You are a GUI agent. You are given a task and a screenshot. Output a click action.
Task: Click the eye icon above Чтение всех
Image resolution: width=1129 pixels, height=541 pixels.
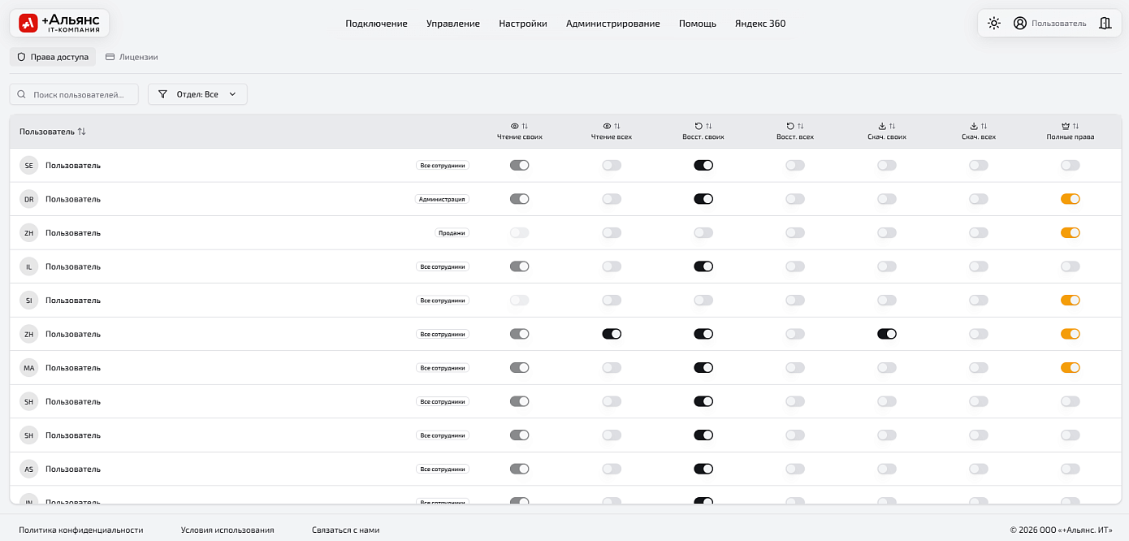click(x=607, y=126)
